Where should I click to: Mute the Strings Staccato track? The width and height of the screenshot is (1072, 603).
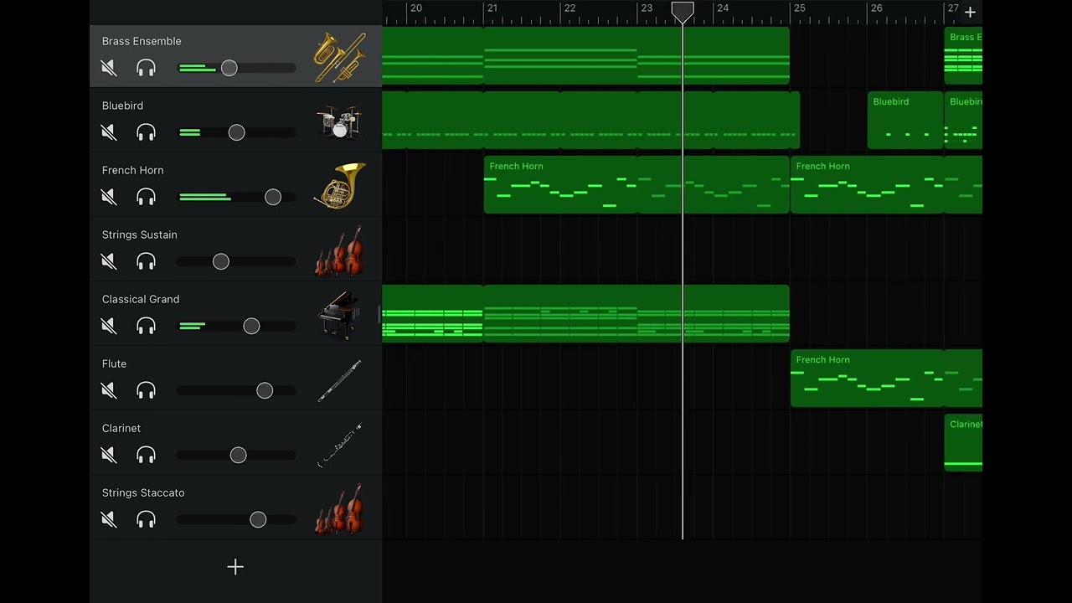coord(108,519)
